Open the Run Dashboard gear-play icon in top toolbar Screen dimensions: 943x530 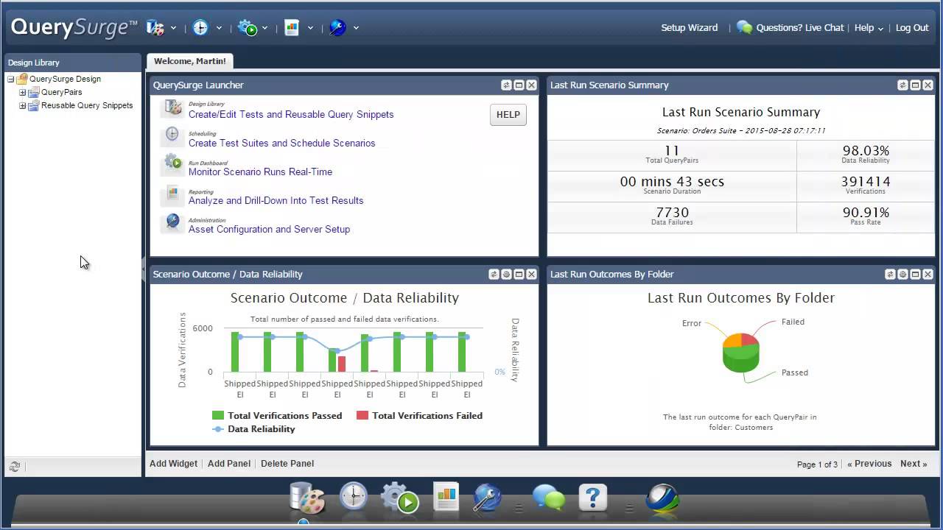(x=247, y=28)
